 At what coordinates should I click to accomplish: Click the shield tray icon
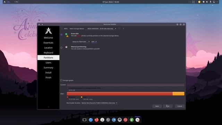tap(204, 2)
